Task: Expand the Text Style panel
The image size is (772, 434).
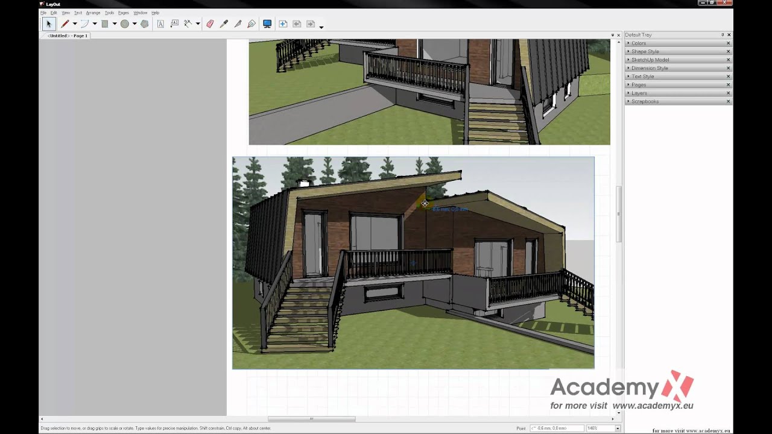Action: (x=628, y=77)
